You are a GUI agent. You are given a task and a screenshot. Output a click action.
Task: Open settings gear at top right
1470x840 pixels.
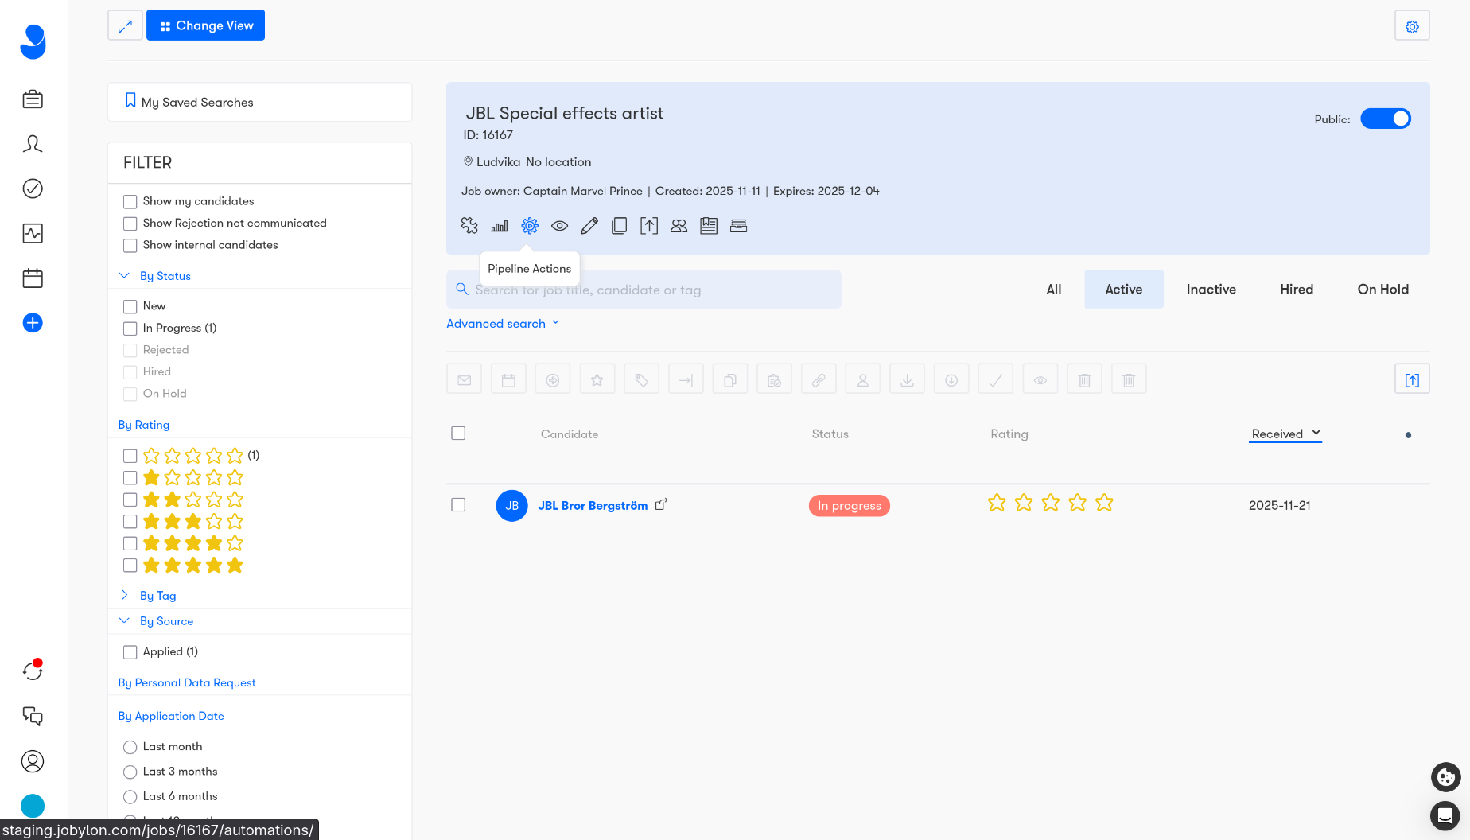click(1412, 26)
